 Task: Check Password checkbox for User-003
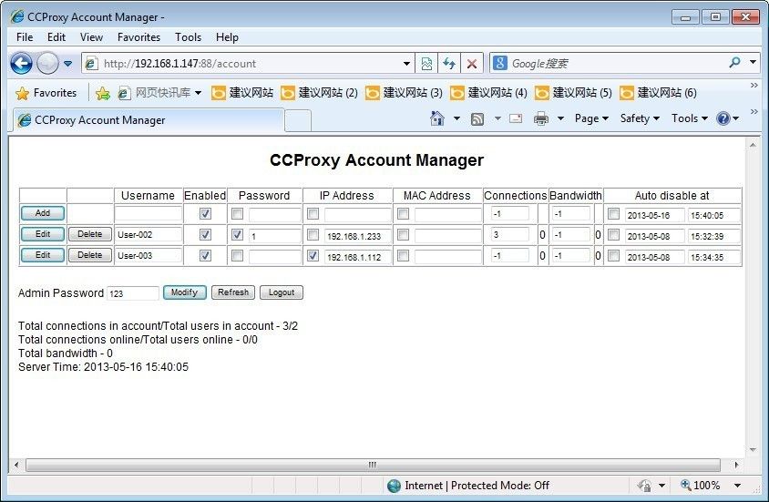pos(238,255)
